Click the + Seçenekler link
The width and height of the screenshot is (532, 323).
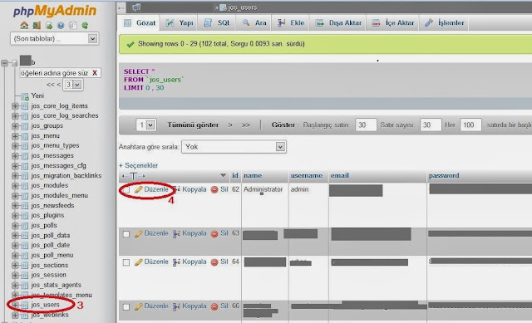click(138, 166)
